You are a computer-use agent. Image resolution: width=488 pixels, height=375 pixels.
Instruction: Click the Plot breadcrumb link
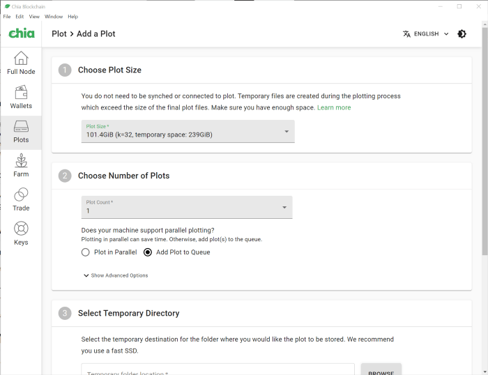coord(59,33)
